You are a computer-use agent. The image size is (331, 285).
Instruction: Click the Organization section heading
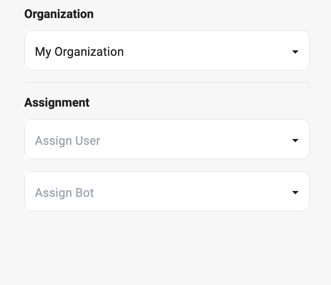pyautogui.click(x=59, y=14)
